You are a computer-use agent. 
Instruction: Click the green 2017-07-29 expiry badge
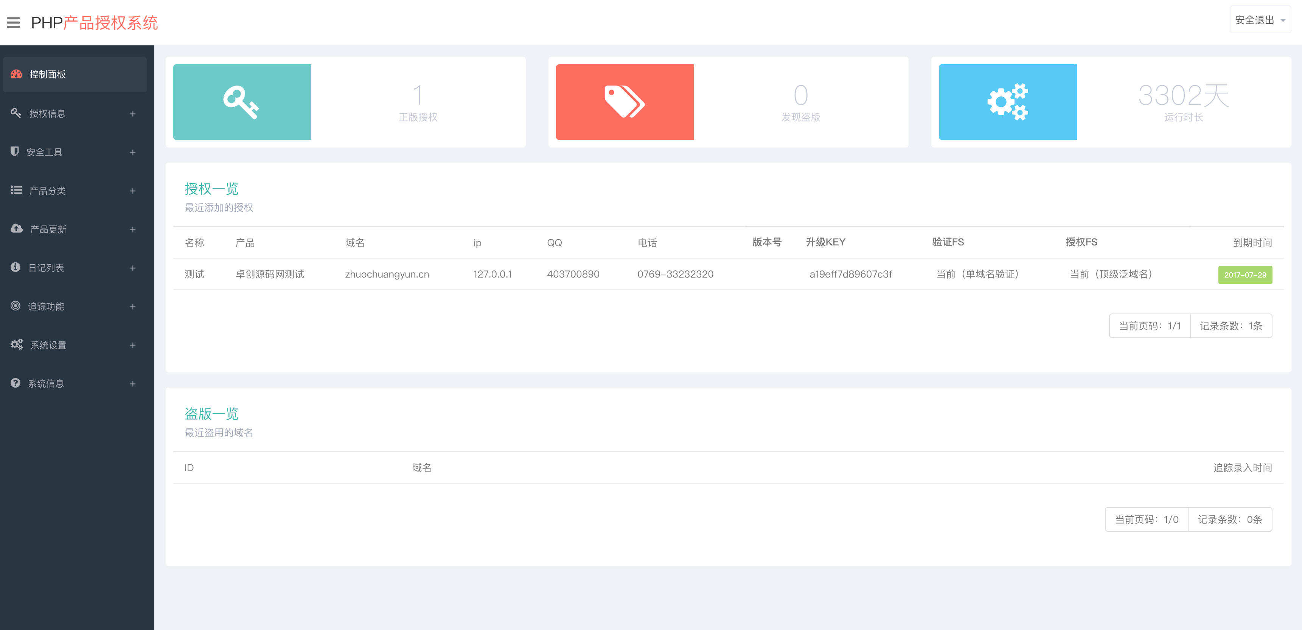point(1245,275)
